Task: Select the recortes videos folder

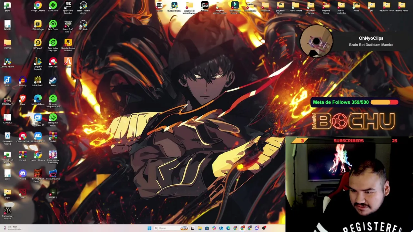Action: tap(402, 6)
